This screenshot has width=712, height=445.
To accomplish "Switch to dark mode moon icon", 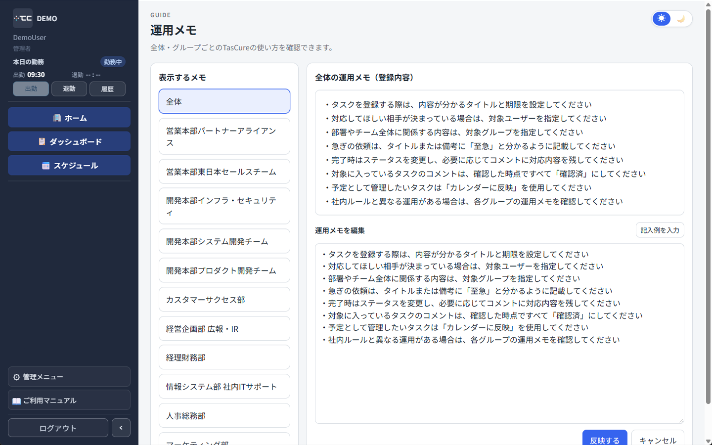I will pos(681,18).
